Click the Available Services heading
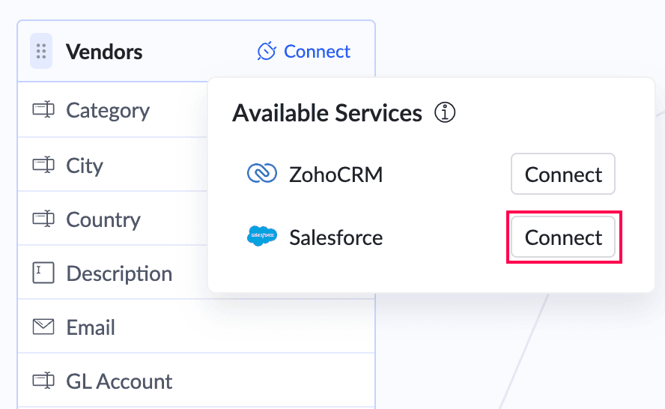This screenshot has height=409, width=665. [x=327, y=113]
